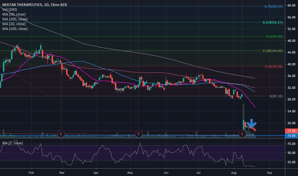Click the red 17.28 last price tag
Screen dimensions: 298x176
291,131
